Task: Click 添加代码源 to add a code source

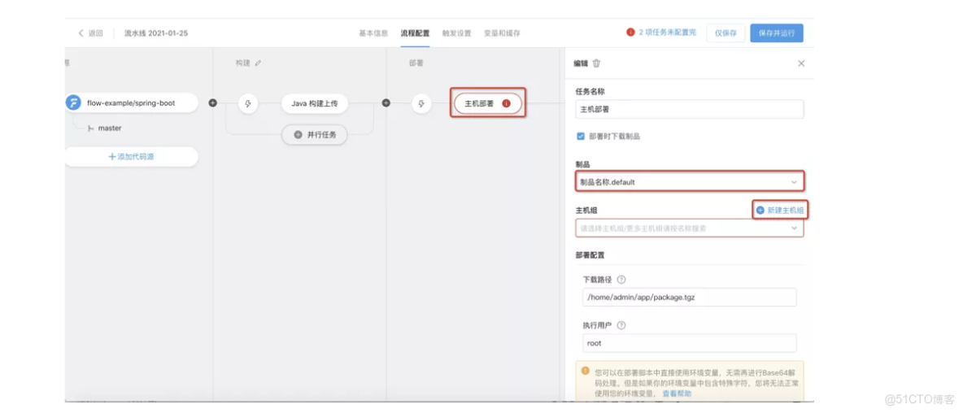Action: [132, 156]
